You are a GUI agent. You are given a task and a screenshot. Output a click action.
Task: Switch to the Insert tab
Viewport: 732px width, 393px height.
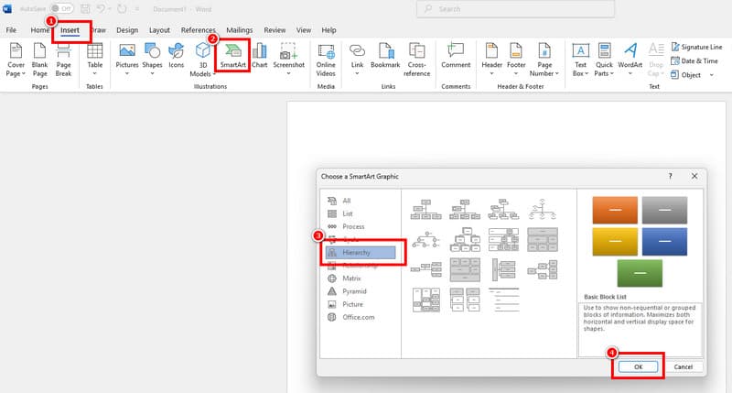(x=70, y=30)
